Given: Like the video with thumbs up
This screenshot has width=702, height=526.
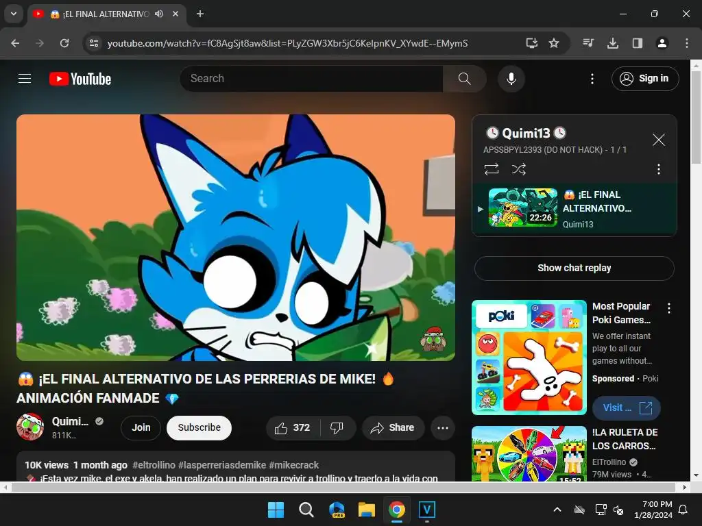Looking at the screenshot, I should 293,428.
